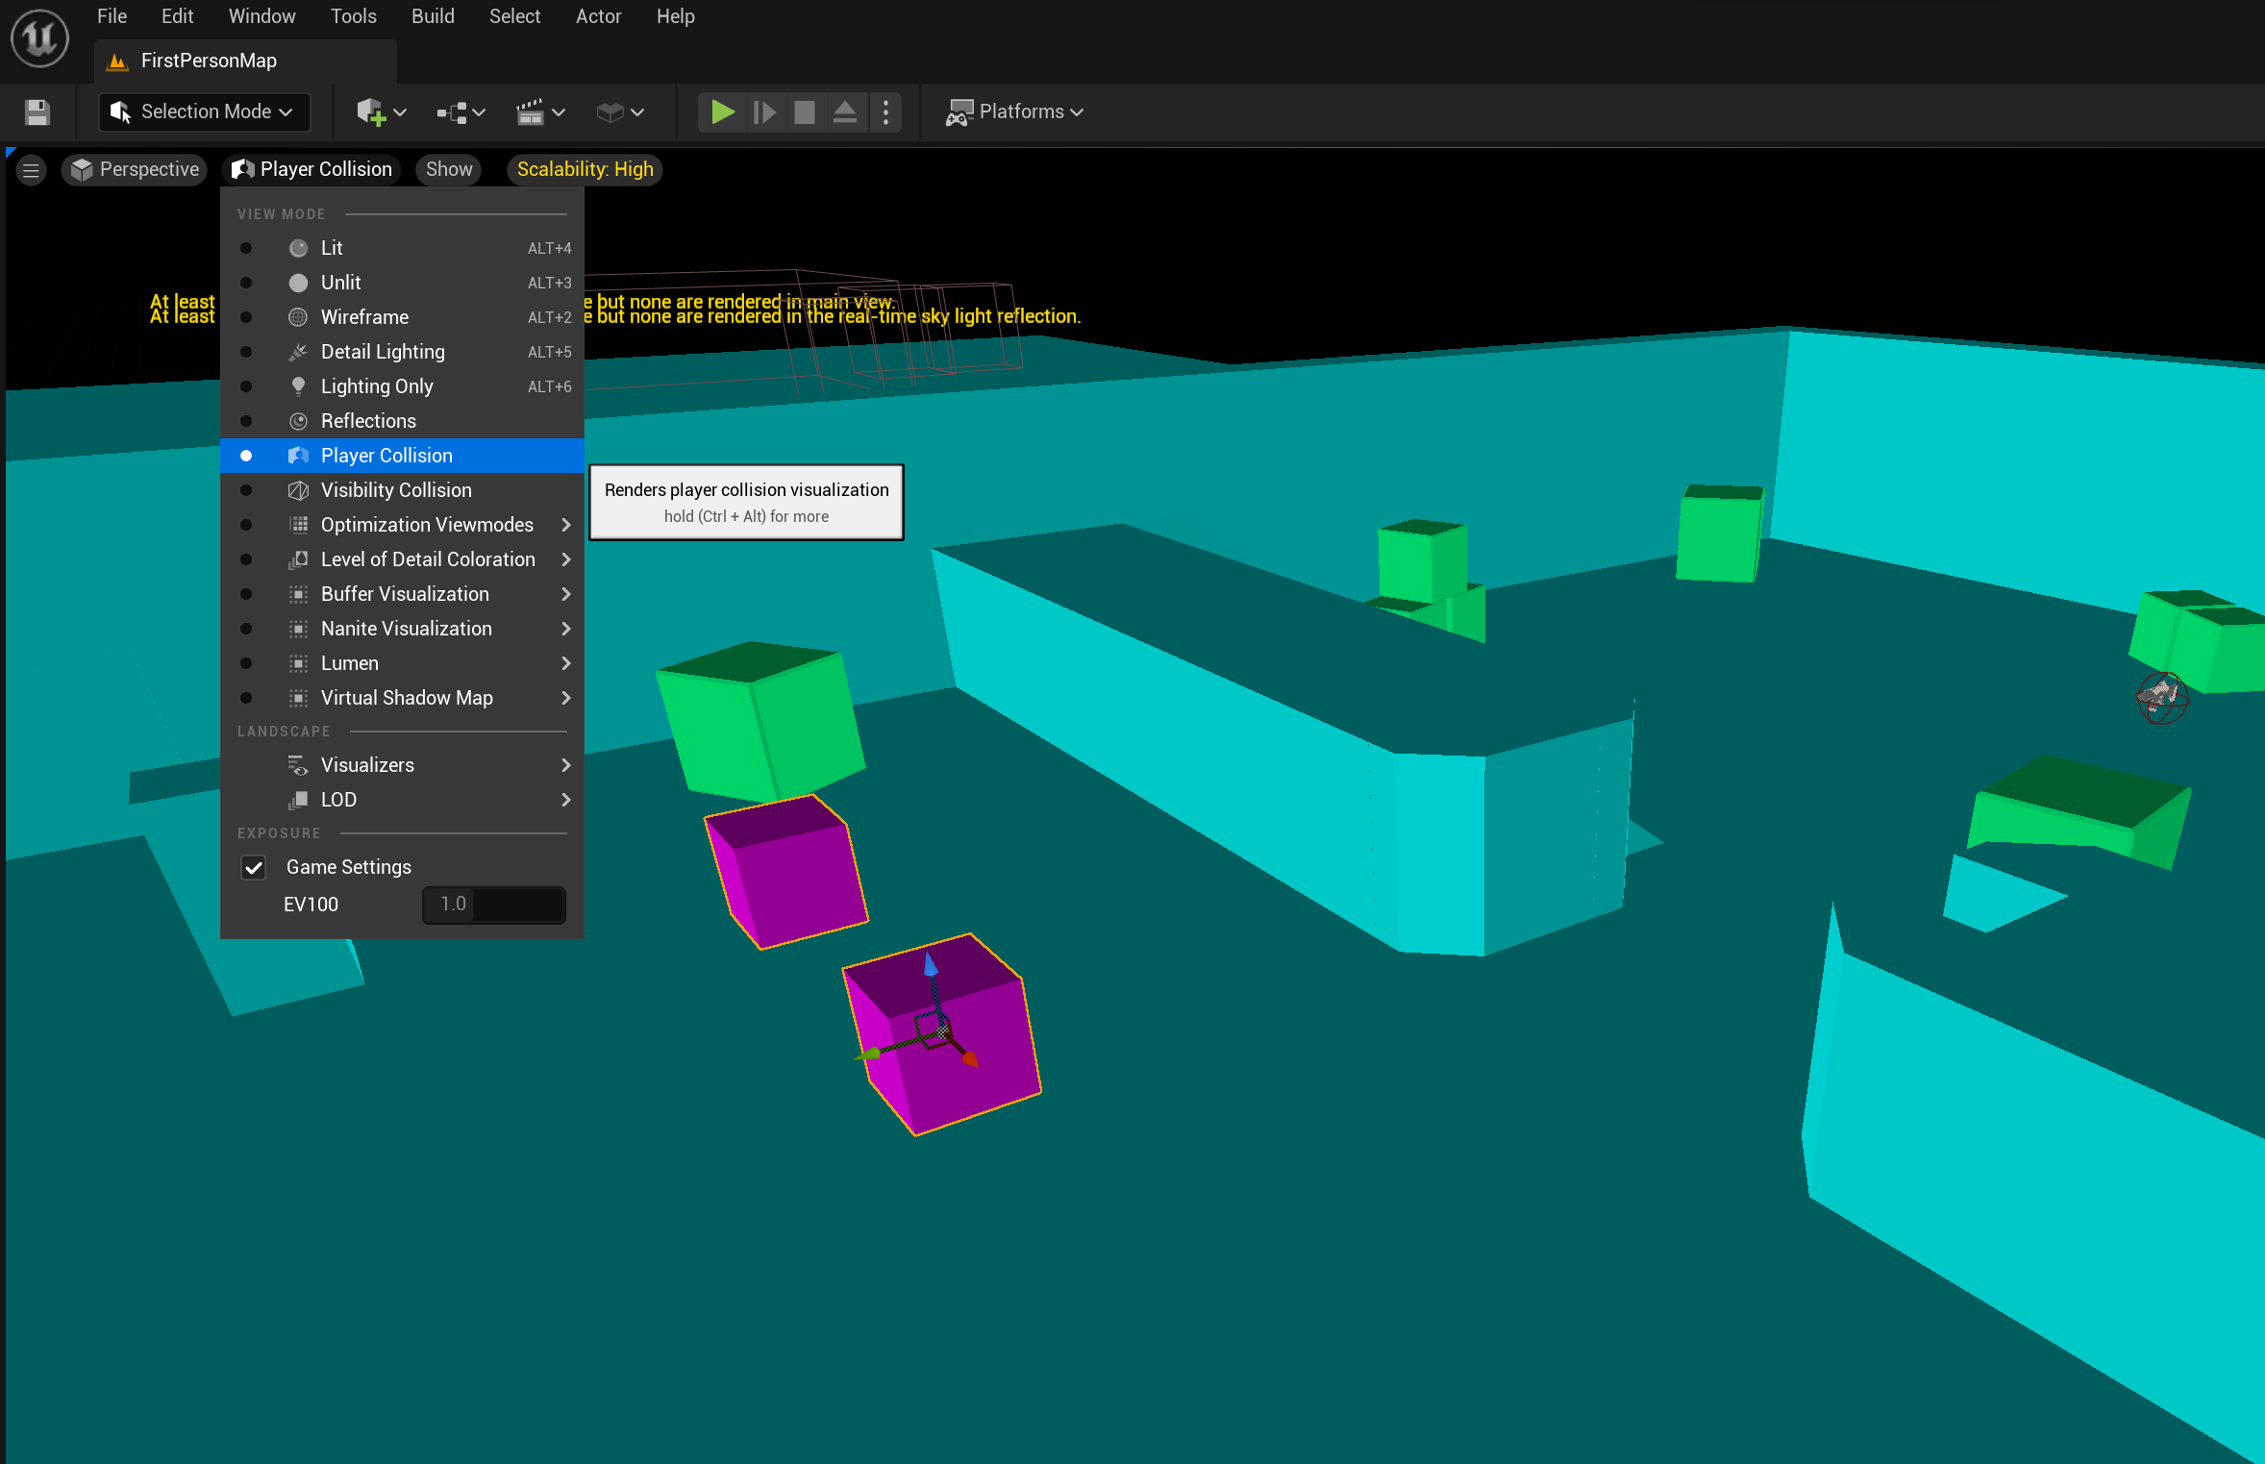Select the Wireframe radio bullet
Viewport: 2265px width, 1464px height.
pyautogui.click(x=246, y=317)
